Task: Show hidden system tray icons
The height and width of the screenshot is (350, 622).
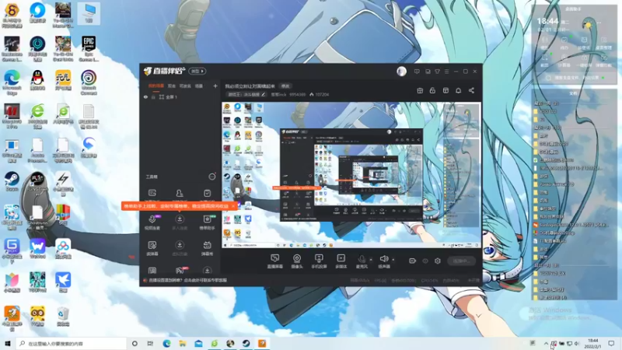Action: click(x=546, y=344)
